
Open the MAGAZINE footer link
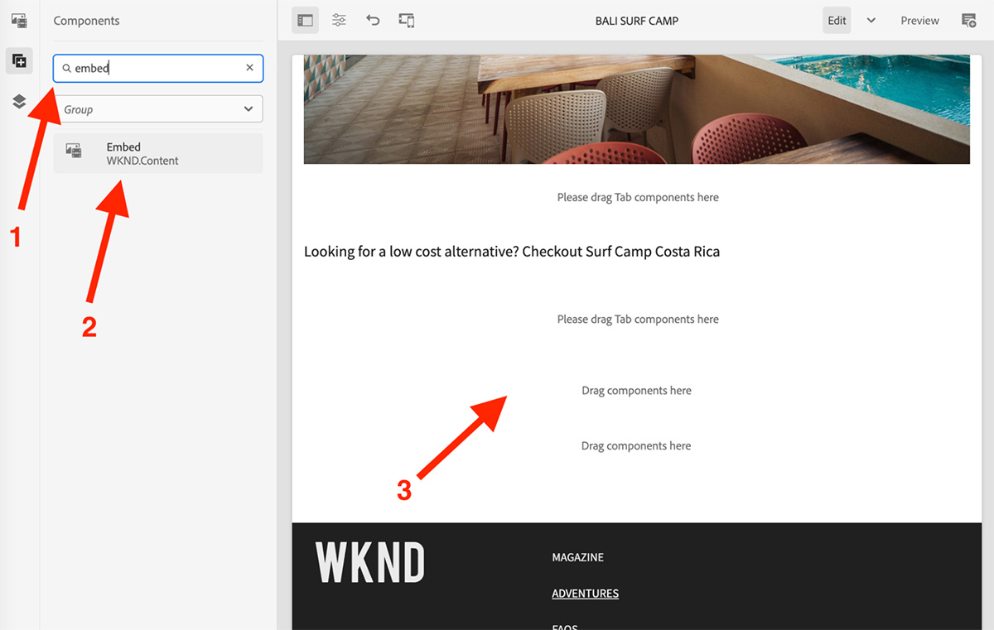[x=578, y=557]
